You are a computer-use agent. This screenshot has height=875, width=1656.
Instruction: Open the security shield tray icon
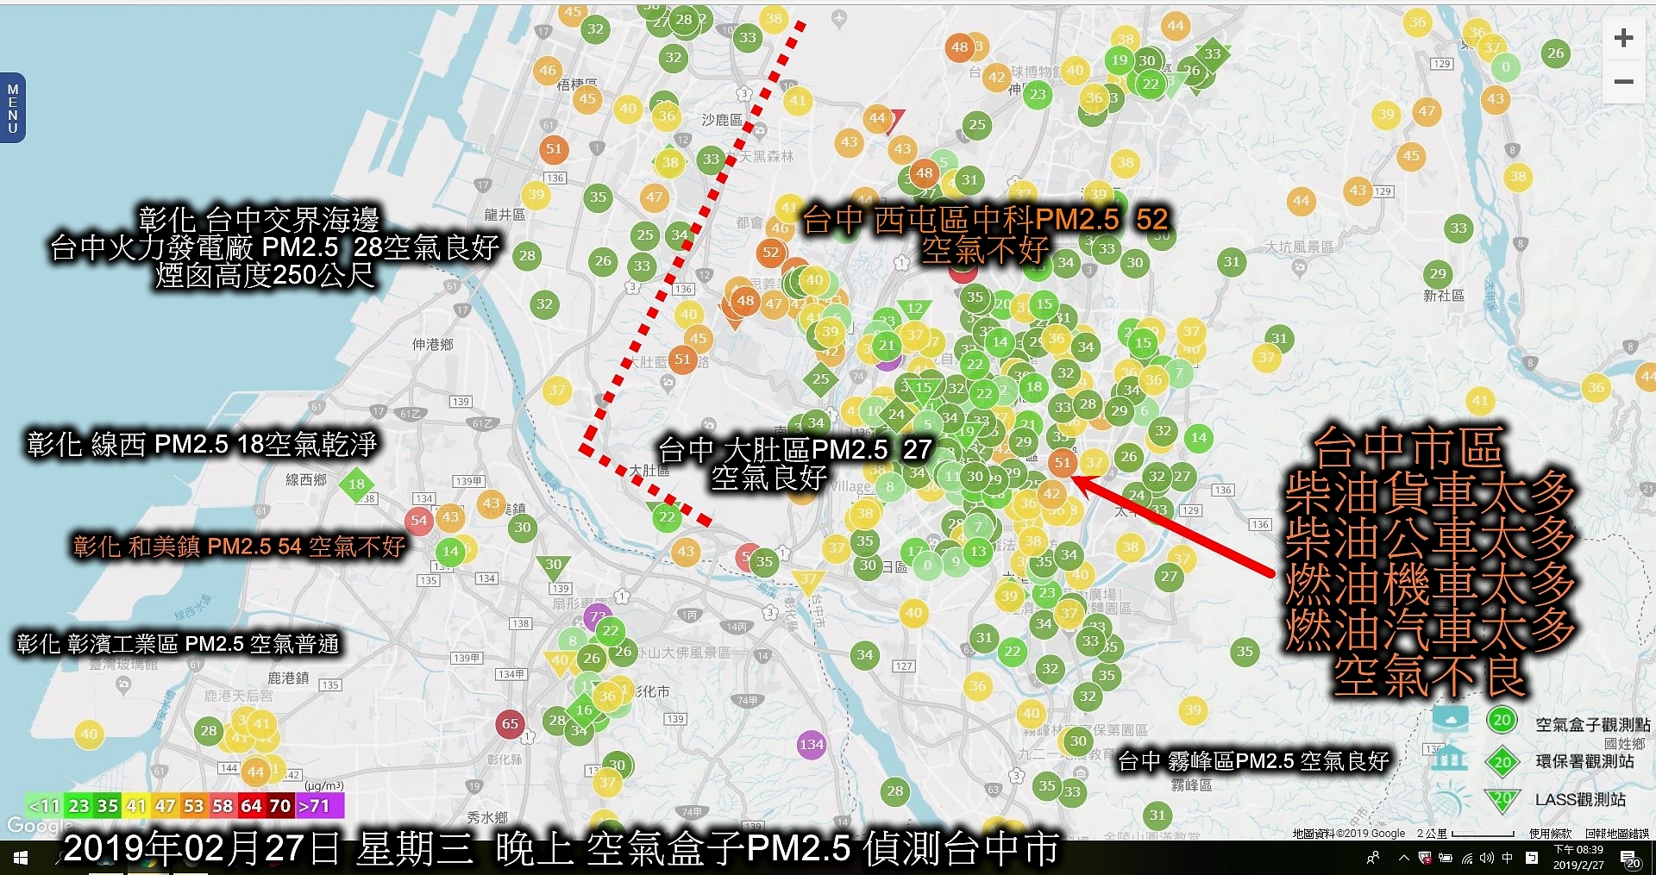(1424, 858)
